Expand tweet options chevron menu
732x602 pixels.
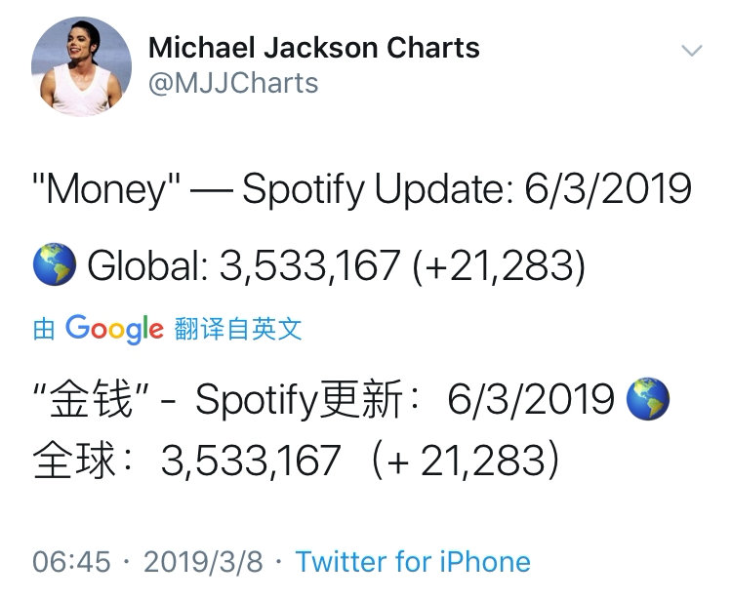coord(691,50)
